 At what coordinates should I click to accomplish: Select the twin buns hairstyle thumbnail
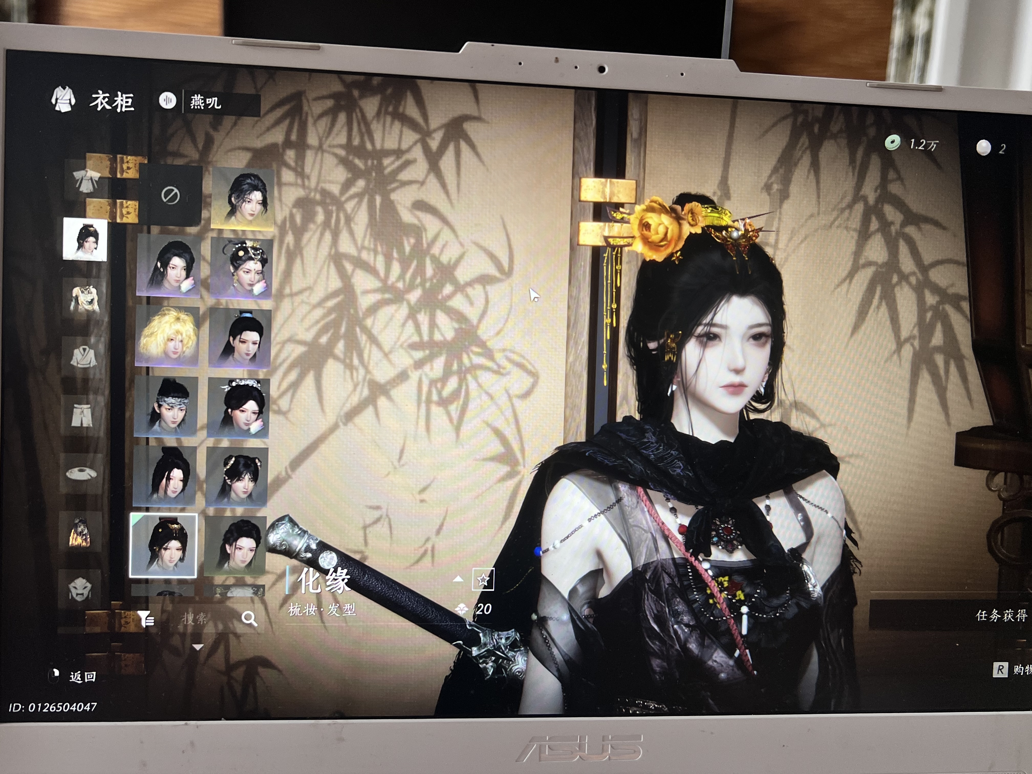click(x=236, y=477)
